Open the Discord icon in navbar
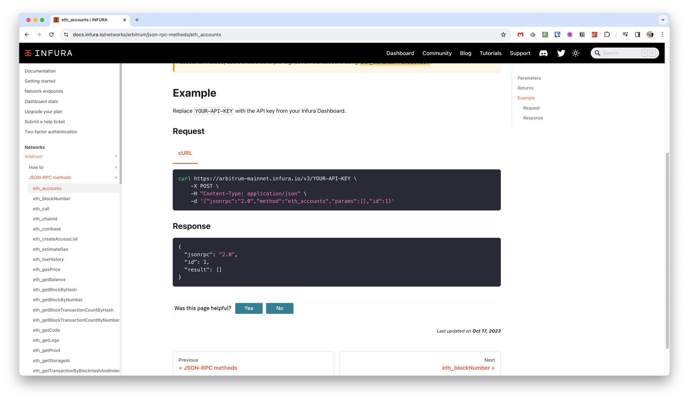 pyautogui.click(x=543, y=53)
